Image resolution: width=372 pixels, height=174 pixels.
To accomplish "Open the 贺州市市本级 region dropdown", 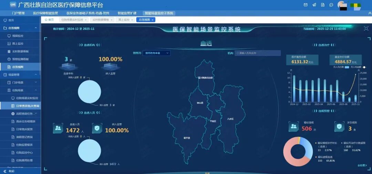I will pos(156,53).
